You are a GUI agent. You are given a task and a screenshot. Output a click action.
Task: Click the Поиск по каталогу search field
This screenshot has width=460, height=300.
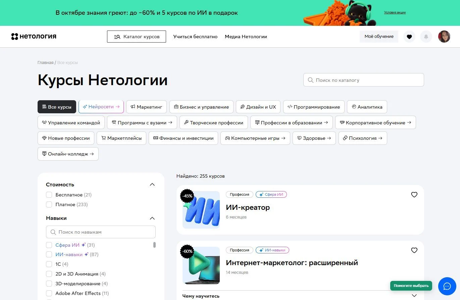364,80
